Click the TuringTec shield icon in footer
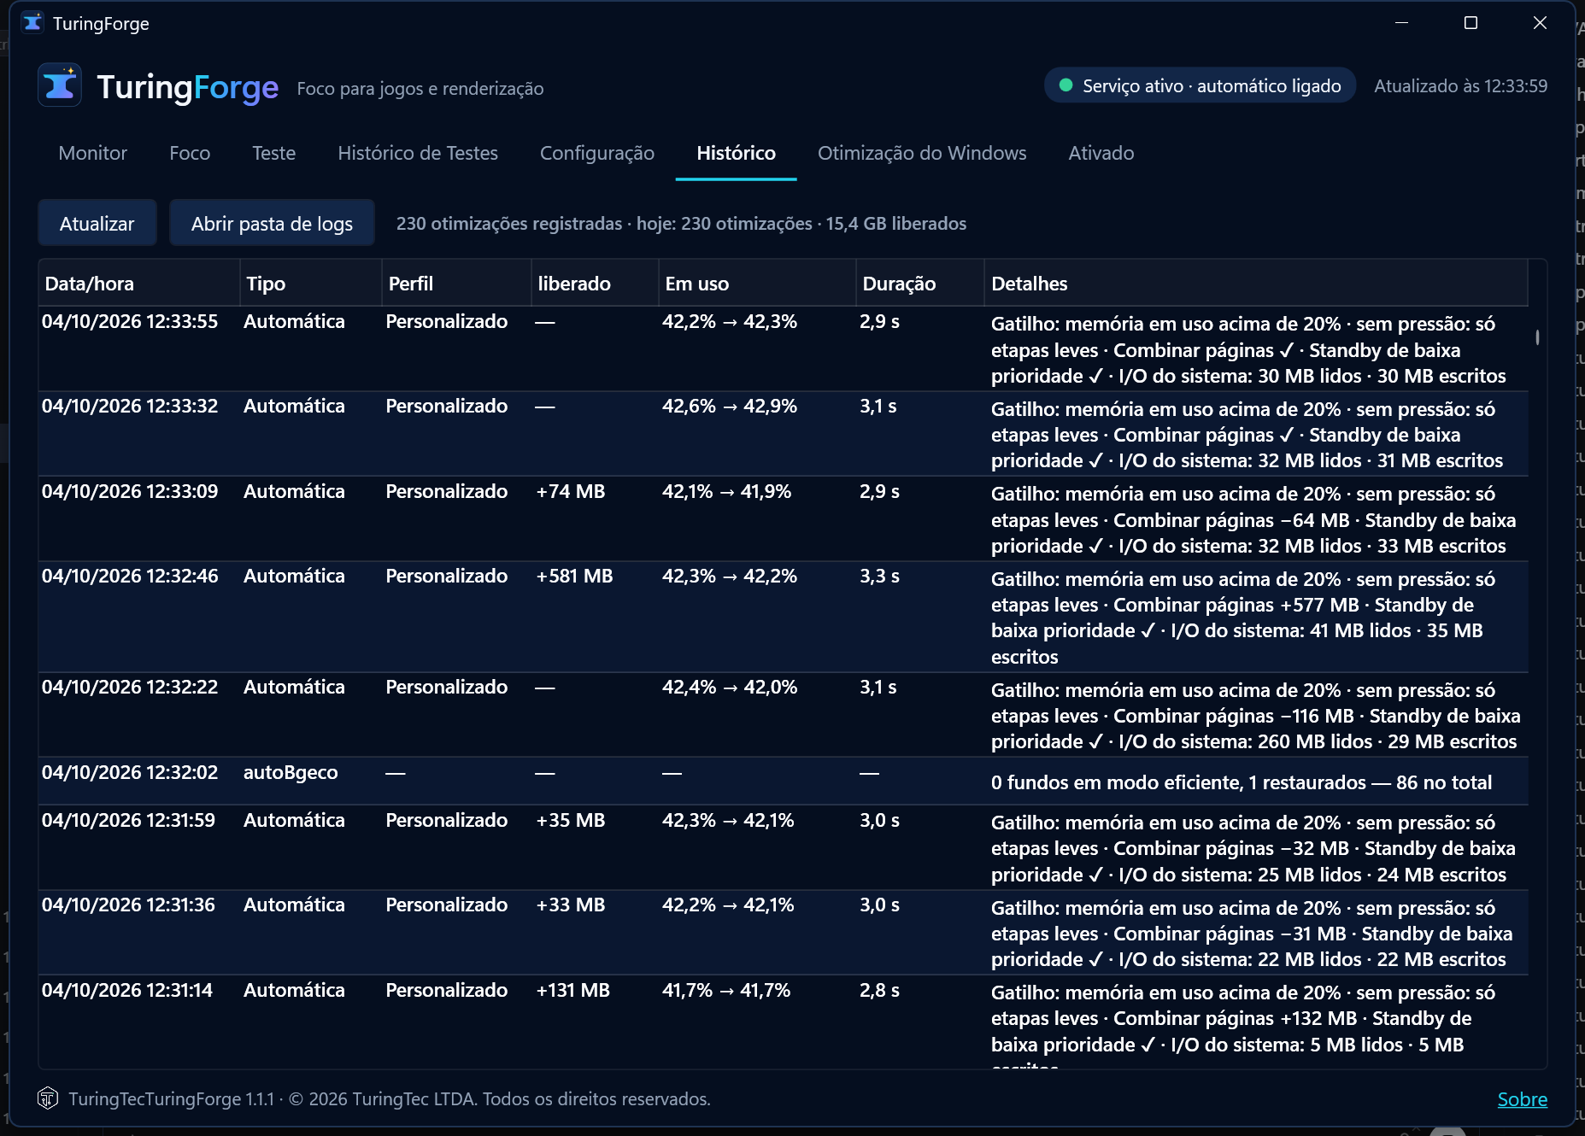1585x1136 pixels. point(48,1098)
